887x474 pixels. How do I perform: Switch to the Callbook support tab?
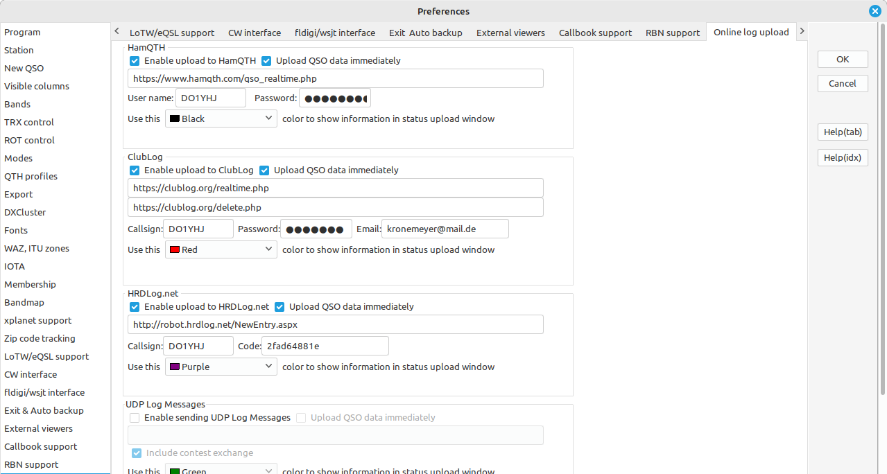(x=595, y=33)
